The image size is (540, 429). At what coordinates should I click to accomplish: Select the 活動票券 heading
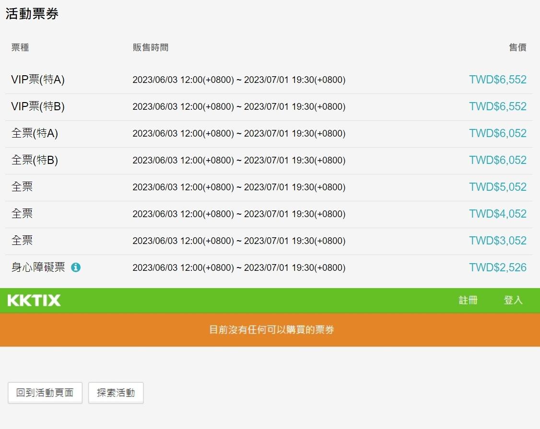click(x=32, y=14)
